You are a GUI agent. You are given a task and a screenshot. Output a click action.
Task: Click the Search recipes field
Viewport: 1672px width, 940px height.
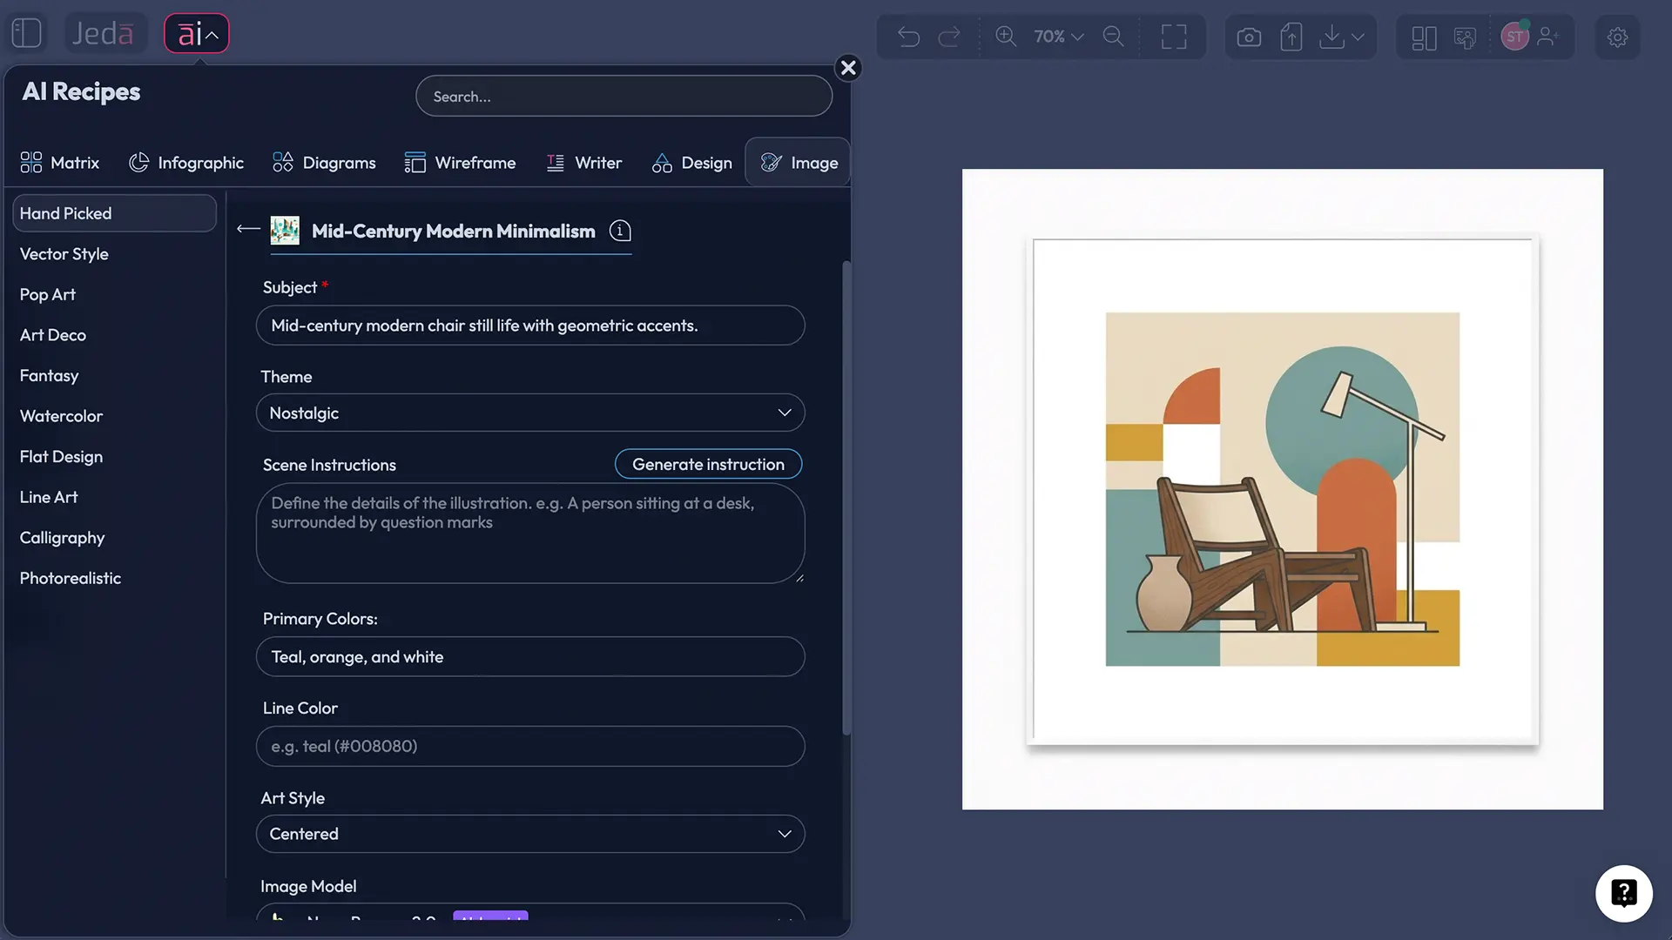pos(624,97)
